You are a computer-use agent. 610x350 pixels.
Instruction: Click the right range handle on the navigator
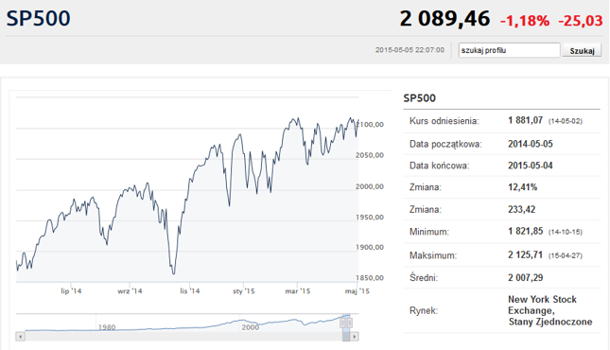(x=350, y=323)
